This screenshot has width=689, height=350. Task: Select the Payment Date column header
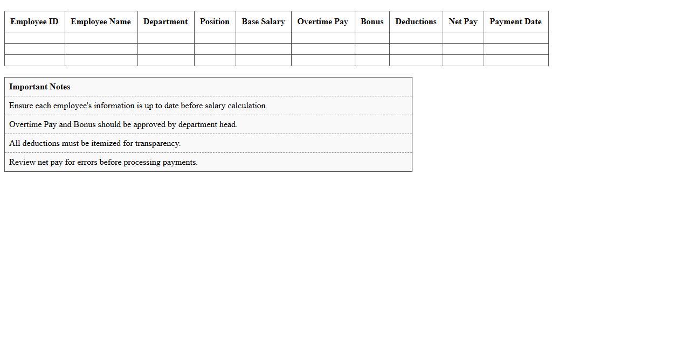[x=515, y=22]
